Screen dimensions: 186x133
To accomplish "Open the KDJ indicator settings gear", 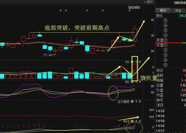I will click(132, 82).
